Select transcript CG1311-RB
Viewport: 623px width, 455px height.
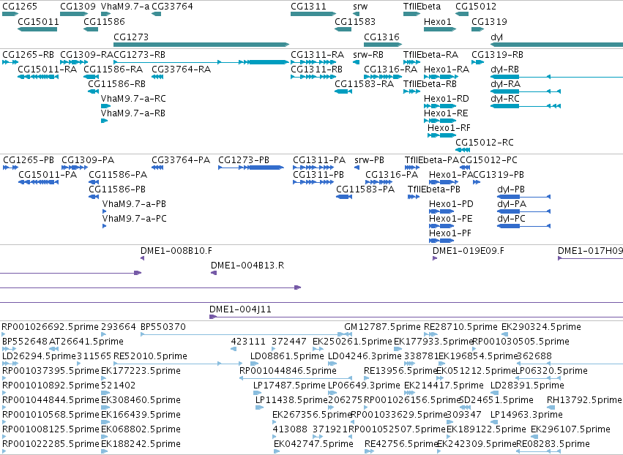317,69
